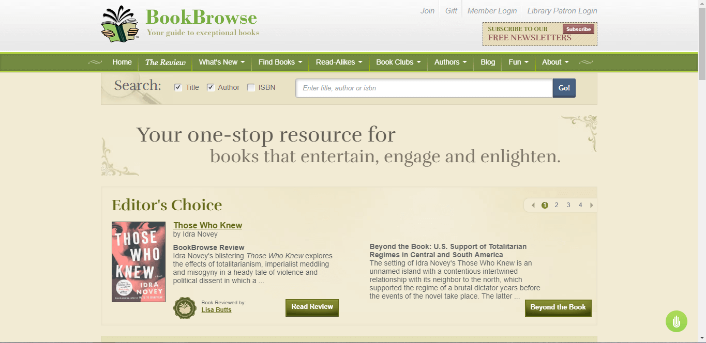Click the 'by Idra Novey' author text
The width and height of the screenshot is (706, 343).
tap(196, 234)
